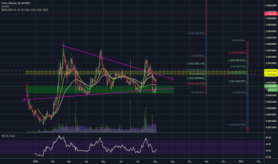The width and height of the screenshot is (278, 164).
Task: Click the 0.00022000 price axis value
Action: coord(271,102)
